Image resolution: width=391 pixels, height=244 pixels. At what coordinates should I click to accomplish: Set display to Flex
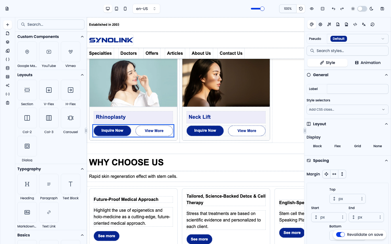[338, 146]
